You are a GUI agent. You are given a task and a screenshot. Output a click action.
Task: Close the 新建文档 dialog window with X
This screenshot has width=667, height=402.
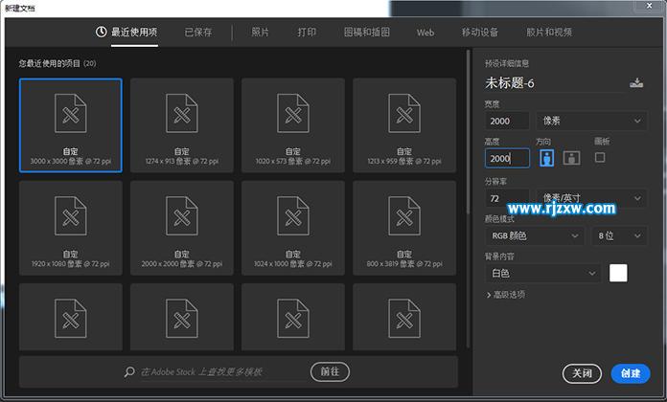(649, 6)
